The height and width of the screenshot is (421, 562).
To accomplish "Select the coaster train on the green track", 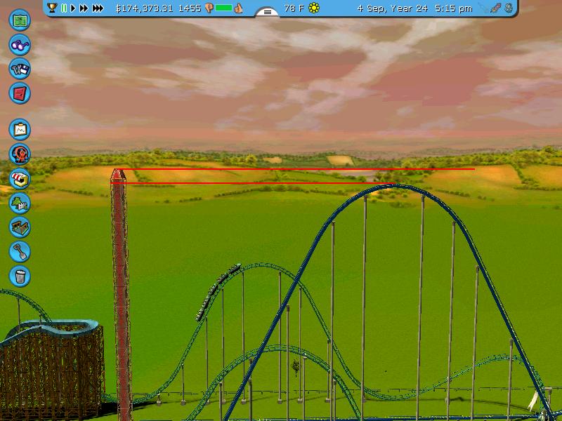I will pyautogui.click(x=218, y=292).
